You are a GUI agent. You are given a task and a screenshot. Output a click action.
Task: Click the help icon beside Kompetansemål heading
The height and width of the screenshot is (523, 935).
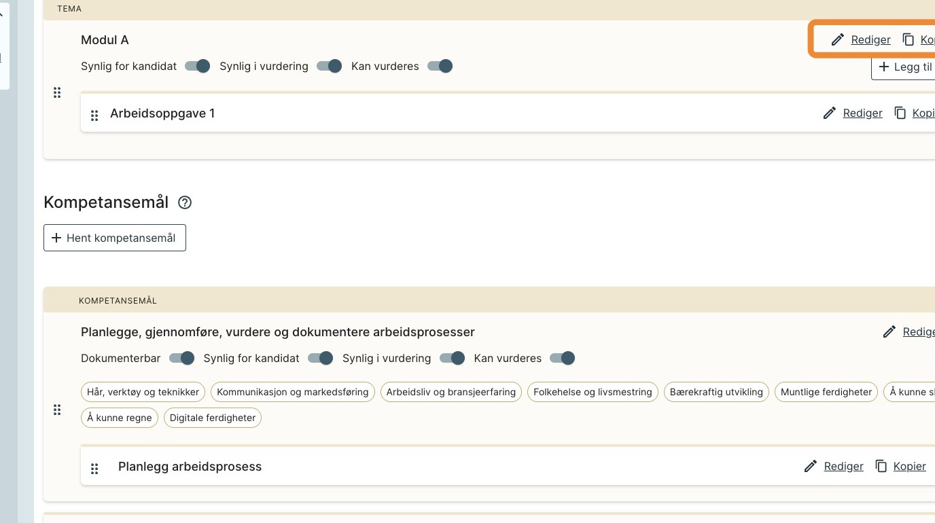(185, 202)
